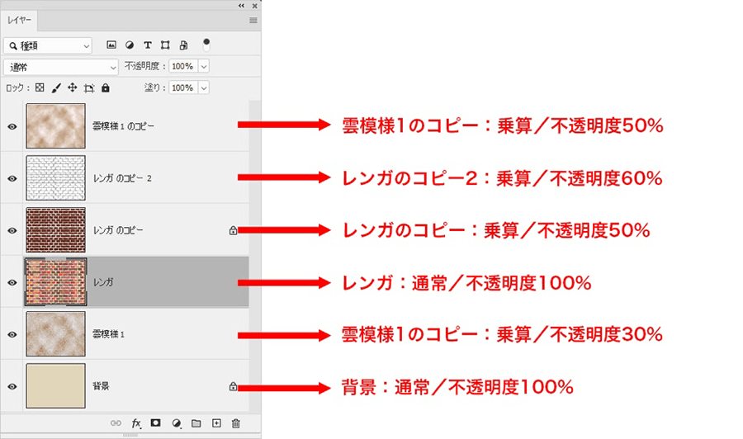The height and width of the screenshot is (439, 743).
Task: Open the 種類 filter type dropdown
Action: coord(47,46)
